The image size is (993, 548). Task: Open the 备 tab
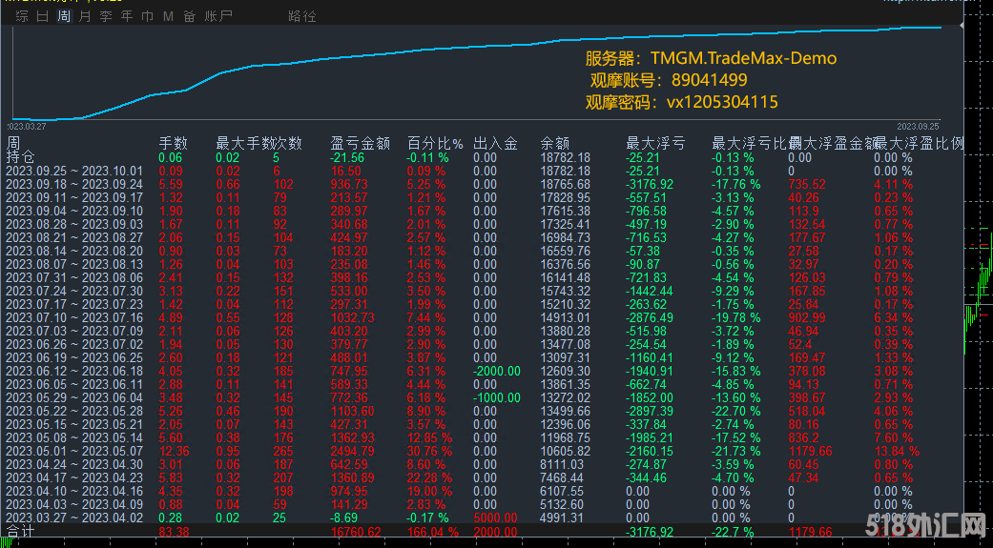pyautogui.click(x=190, y=16)
